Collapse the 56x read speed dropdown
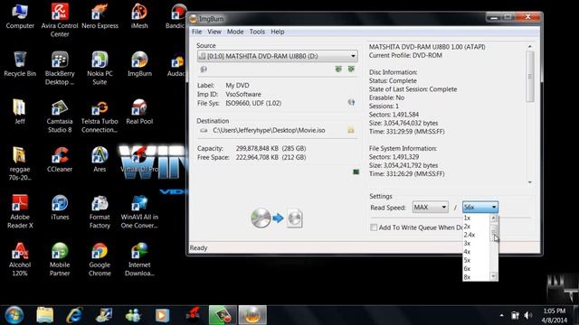Screen dimensions: 579x325 480,207
